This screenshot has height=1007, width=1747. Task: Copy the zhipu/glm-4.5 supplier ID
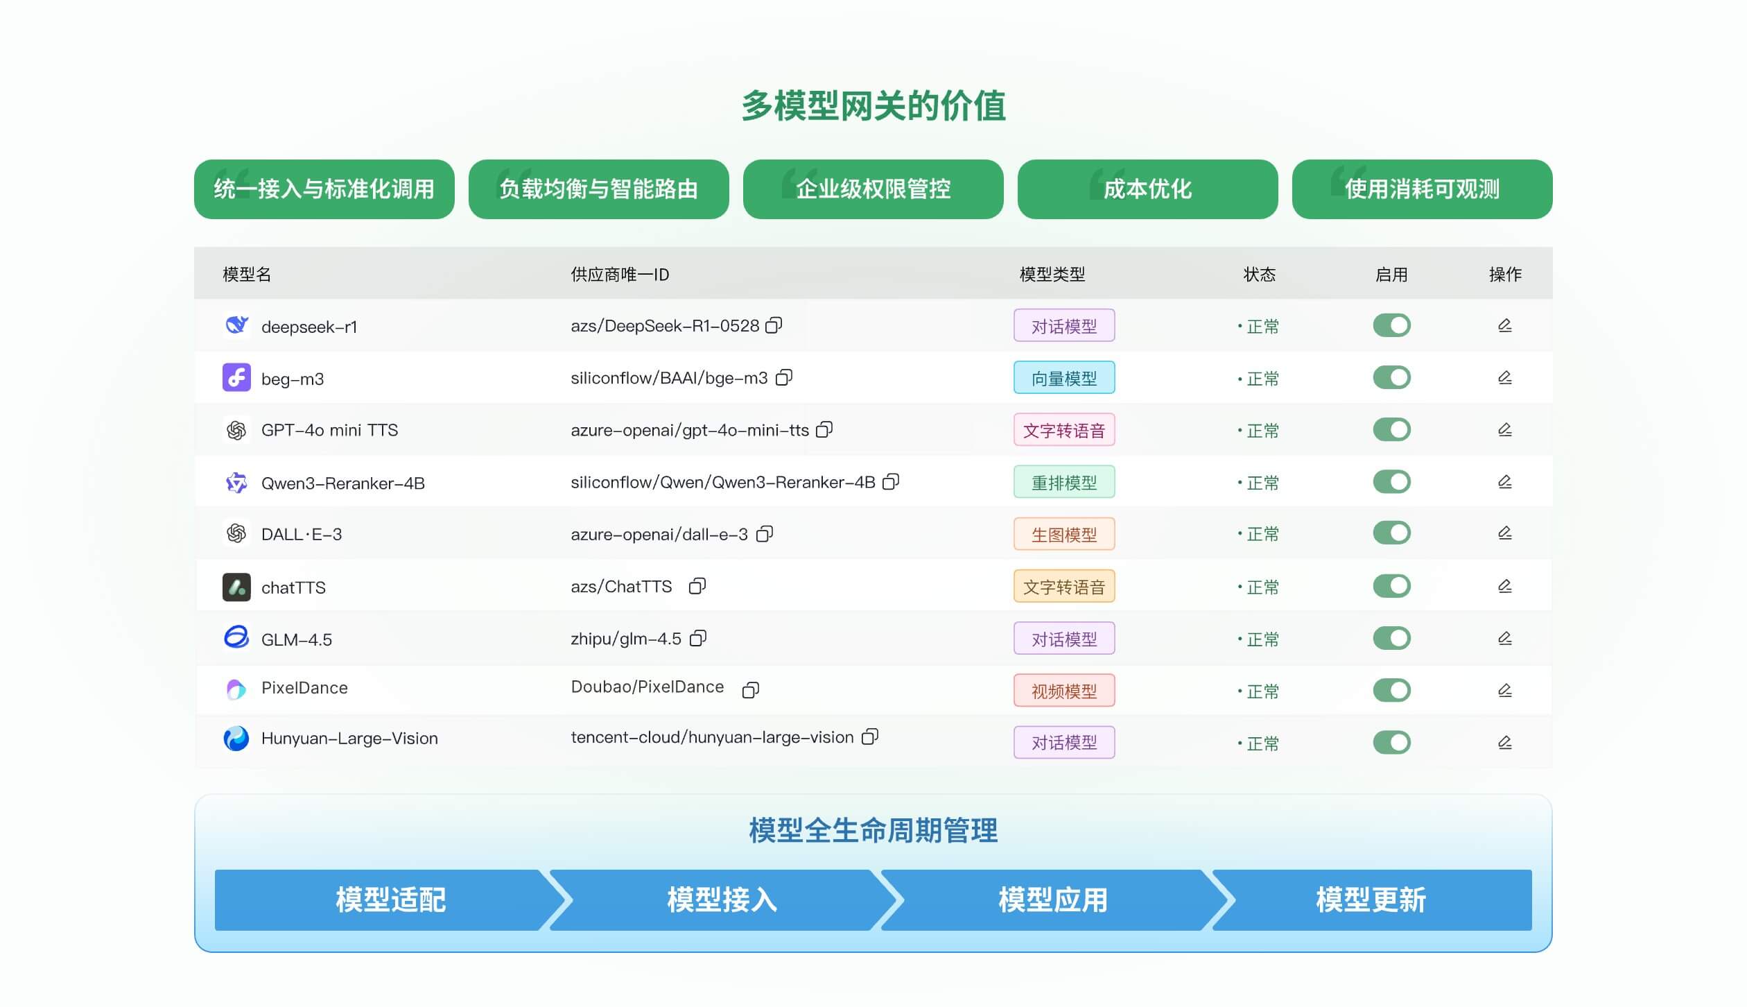click(x=697, y=638)
